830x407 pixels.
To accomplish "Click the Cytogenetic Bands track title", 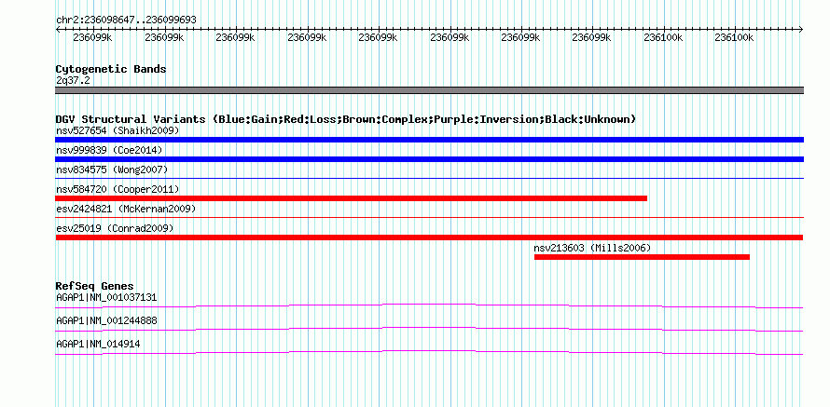I will tap(111, 69).
